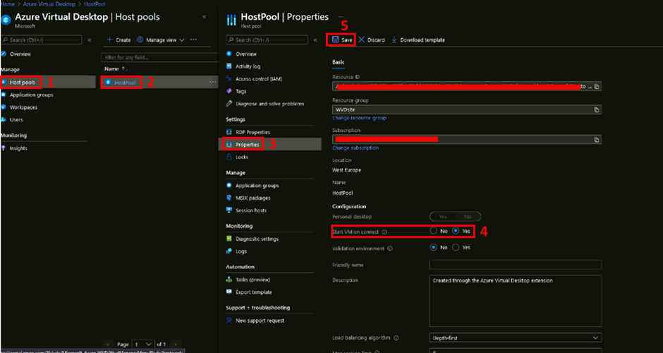Click the Azure Virtual Desktop search box
Viewport: 663px width, 353px height.
coord(42,40)
